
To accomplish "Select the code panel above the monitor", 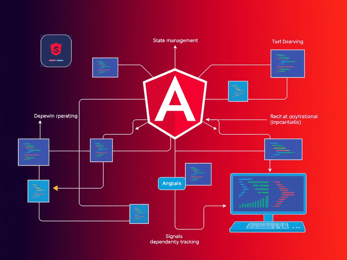I will tap(283, 150).
